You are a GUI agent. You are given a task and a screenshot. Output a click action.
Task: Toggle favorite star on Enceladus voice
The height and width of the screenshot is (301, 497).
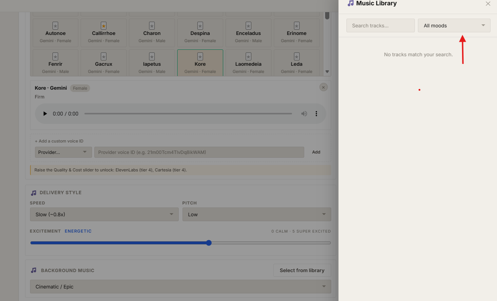248,26
